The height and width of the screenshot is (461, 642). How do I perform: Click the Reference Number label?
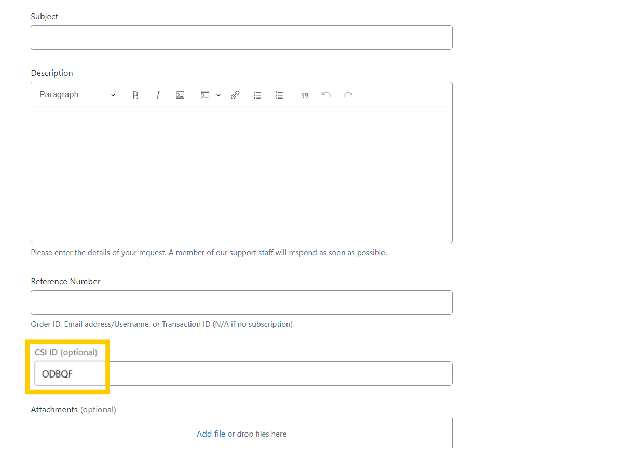[x=65, y=282]
